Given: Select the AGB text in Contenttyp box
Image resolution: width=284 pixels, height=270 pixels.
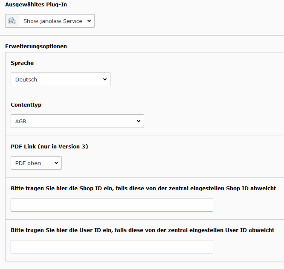Looking at the screenshot, I should (20, 121).
